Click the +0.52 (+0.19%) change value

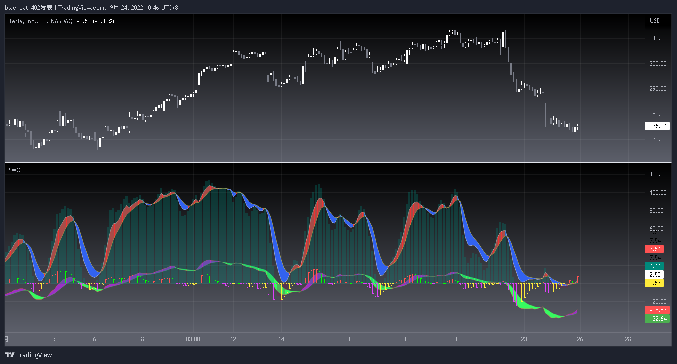[x=95, y=21]
